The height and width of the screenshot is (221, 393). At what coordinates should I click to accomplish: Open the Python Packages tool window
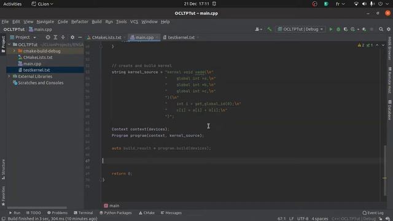(x=115, y=213)
